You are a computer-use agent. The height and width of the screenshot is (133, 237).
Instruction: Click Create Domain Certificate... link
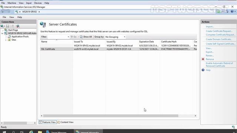[219, 39]
